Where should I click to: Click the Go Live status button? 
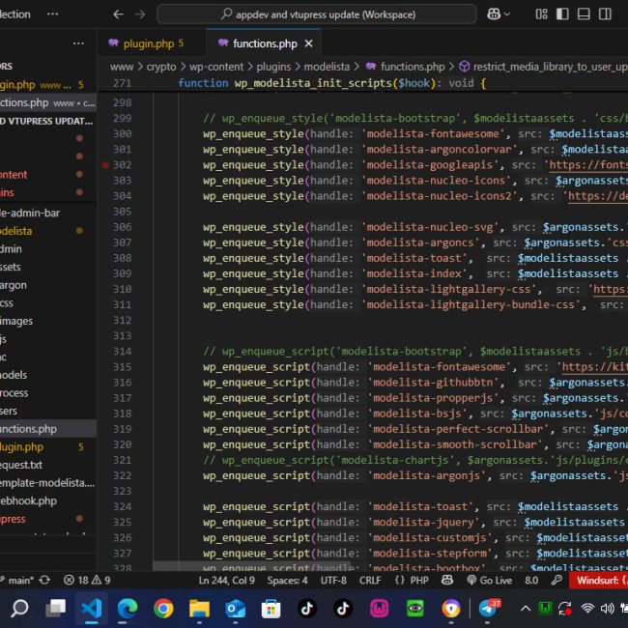[x=490, y=580]
